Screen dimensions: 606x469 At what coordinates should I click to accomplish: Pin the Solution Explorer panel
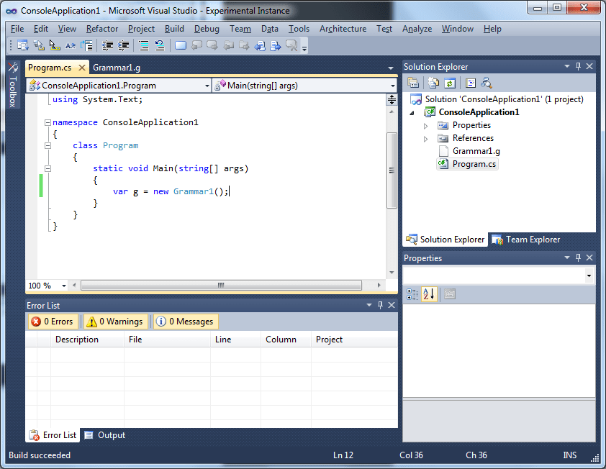pos(578,66)
